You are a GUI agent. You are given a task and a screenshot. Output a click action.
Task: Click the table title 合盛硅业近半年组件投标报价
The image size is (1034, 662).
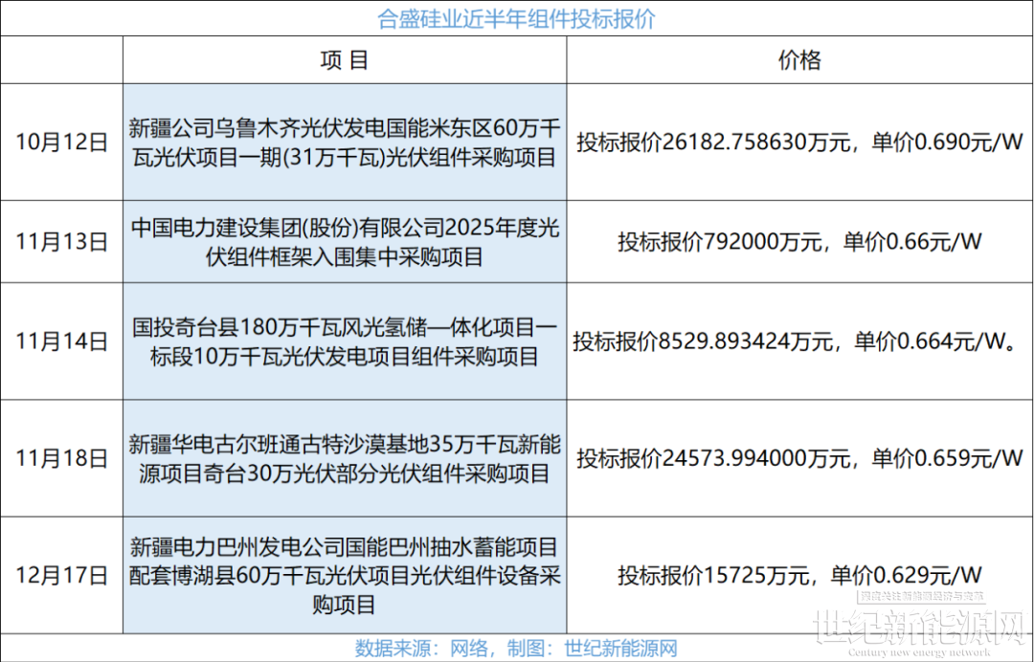(516, 18)
